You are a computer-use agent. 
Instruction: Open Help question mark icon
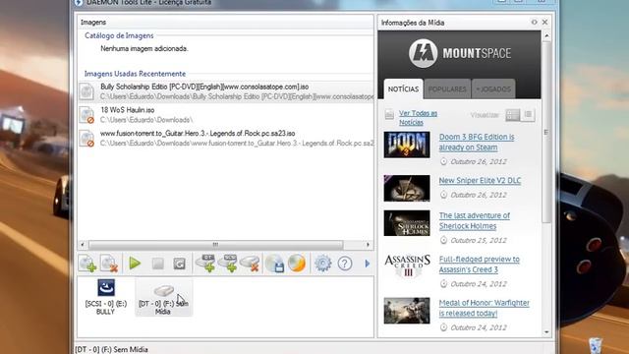tap(345, 264)
